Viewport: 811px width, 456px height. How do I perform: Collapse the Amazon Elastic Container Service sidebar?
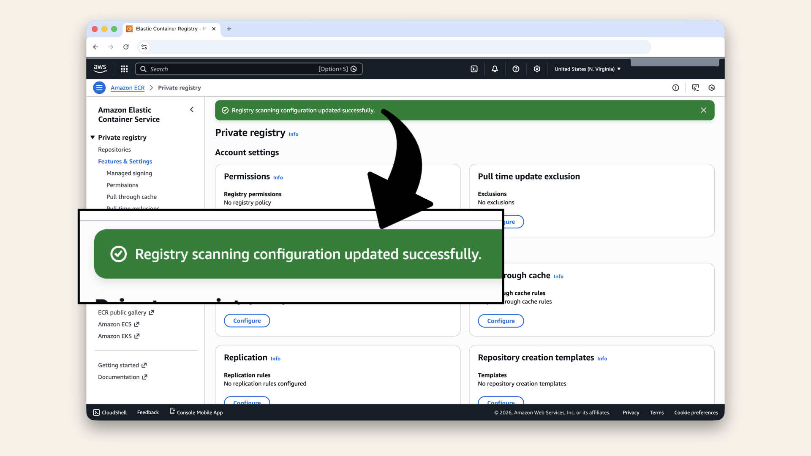(192, 109)
